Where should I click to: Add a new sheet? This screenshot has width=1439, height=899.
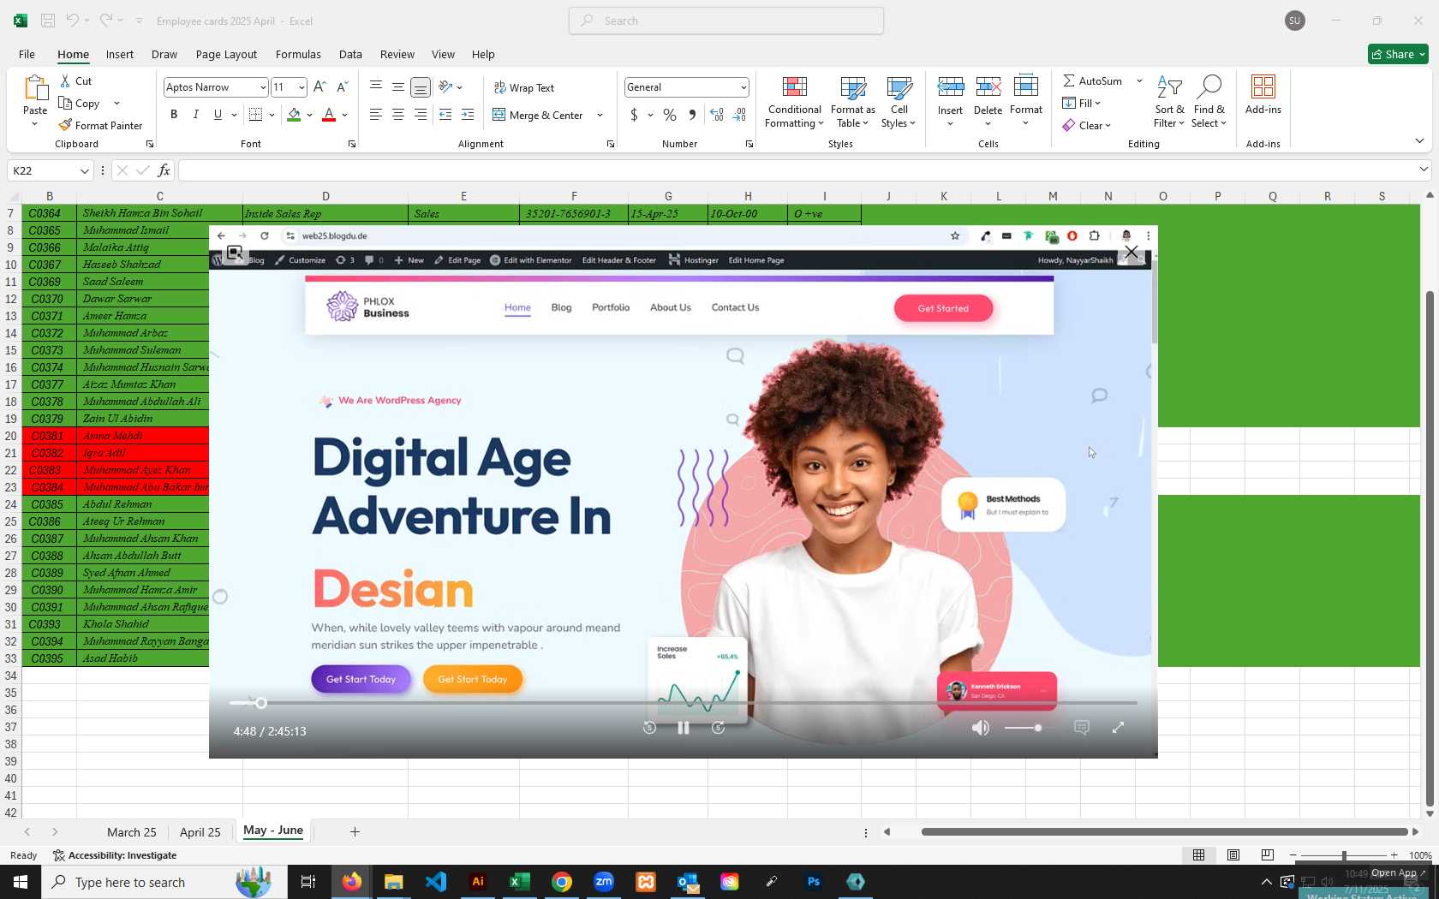[x=355, y=831]
